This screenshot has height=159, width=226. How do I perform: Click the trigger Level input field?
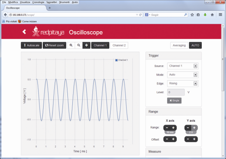[176, 92]
